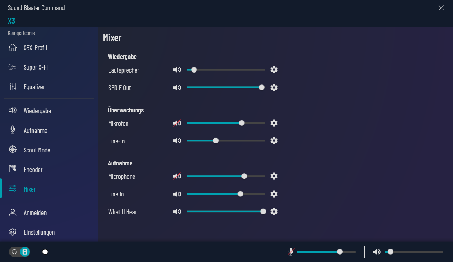This screenshot has height=262, width=453.
Task: Select Encoder in sidebar
Action: (33, 170)
